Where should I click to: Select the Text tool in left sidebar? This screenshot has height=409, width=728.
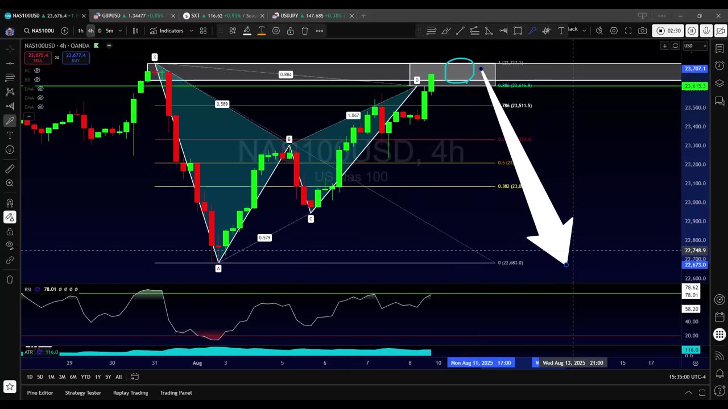coord(10,135)
